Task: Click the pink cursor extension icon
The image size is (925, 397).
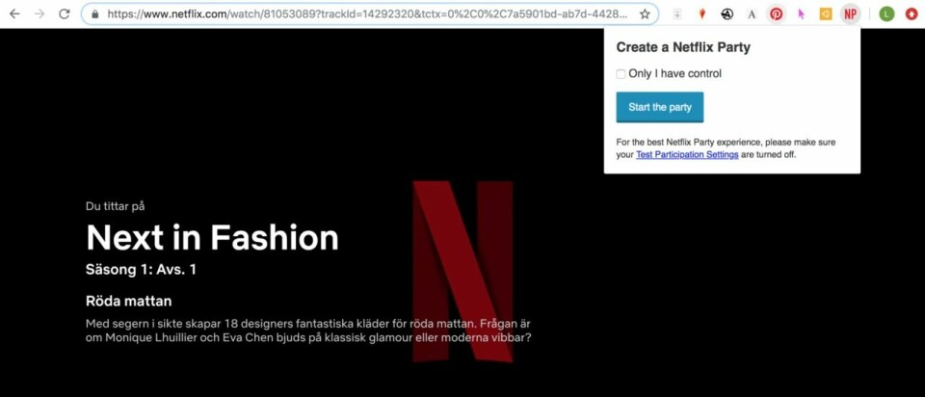Action: 801,14
